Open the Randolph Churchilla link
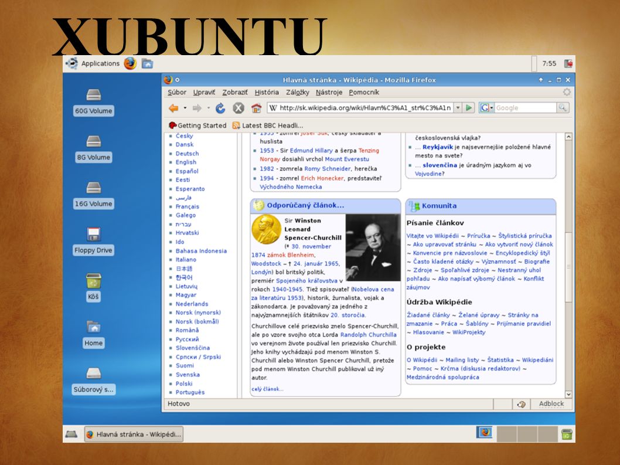 (368, 334)
